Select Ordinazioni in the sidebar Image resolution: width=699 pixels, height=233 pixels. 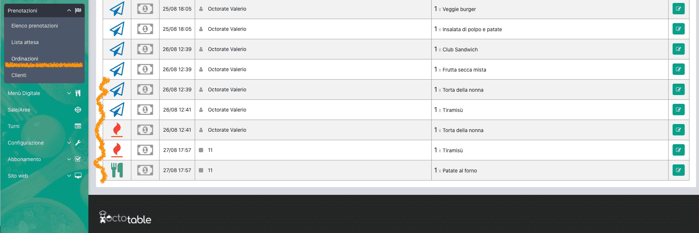pyautogui.click(x=25, y=59)
